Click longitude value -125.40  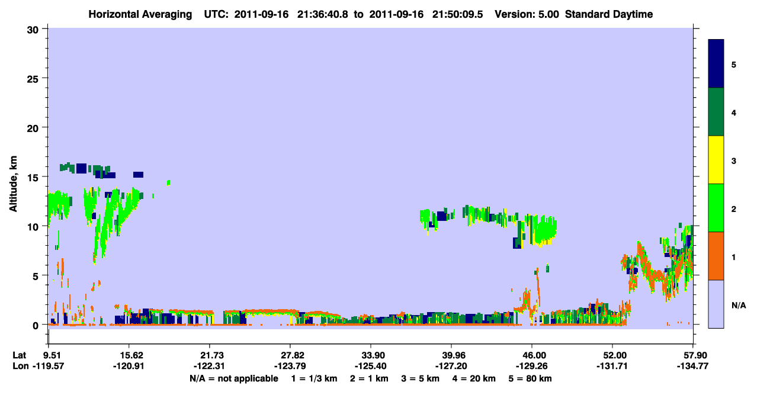pos(371,366)
